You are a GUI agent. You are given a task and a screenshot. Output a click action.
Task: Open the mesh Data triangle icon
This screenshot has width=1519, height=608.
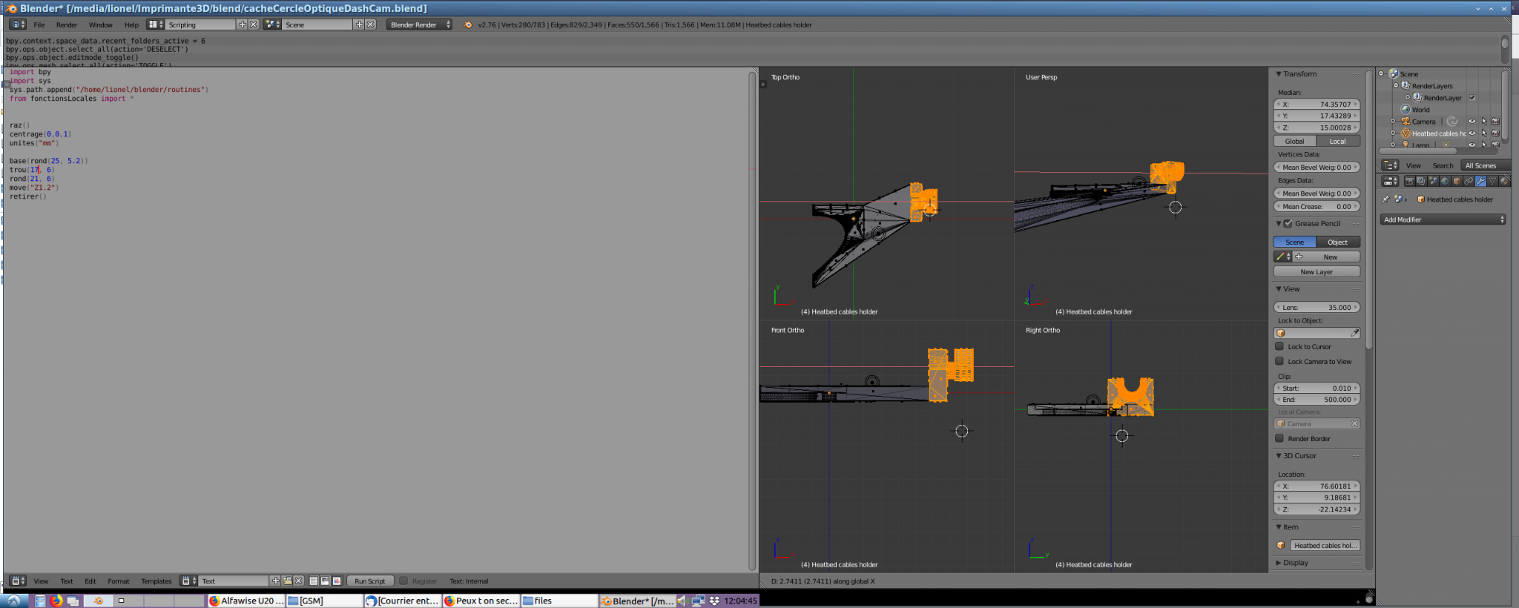pyautogui.click(x=1492, y=181)
